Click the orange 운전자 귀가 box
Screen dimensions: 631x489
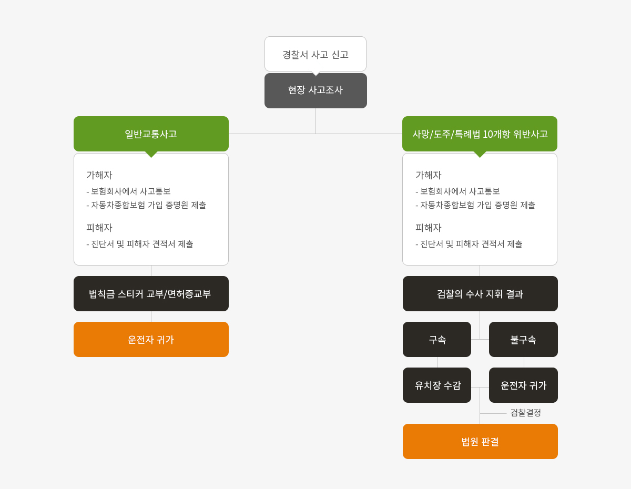tap(151, 339)
